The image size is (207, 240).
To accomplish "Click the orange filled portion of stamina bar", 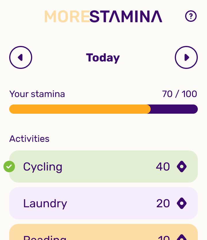I will pyautogui.click(x=80, y=109).
